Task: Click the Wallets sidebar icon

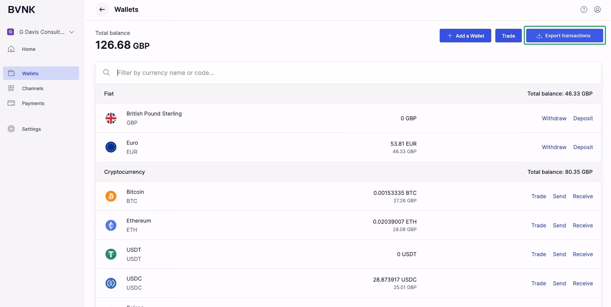Action: [x=11, y=73]
